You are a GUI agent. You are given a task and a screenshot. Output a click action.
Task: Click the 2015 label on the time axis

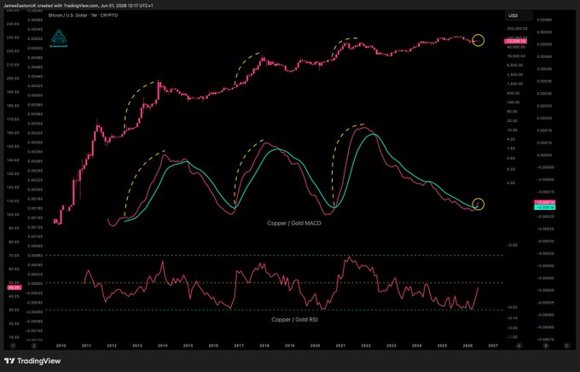pyautogui.click(x=188, y=346)
